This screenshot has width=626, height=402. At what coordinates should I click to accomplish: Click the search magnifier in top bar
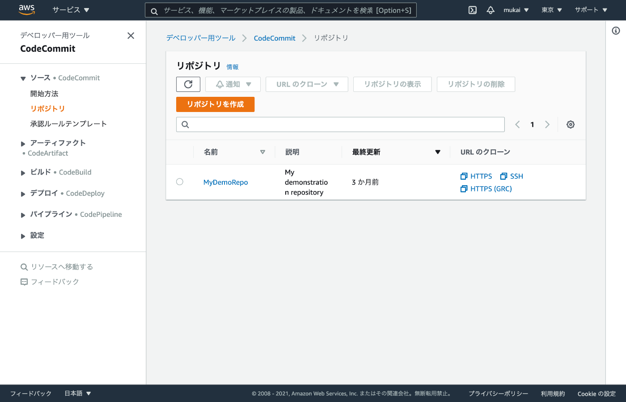click(154, 11)
